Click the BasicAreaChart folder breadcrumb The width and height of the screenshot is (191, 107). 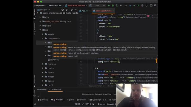55,5
